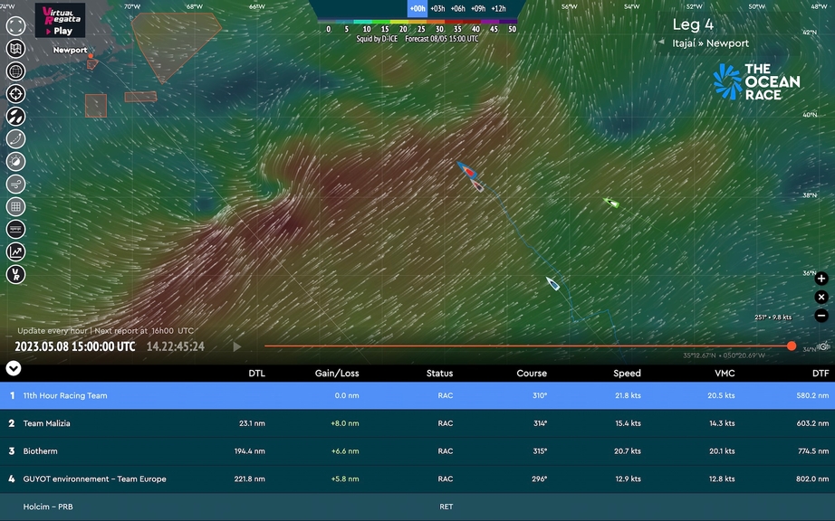
Task: Click the small logo beside timeline end
Action: tap(824, 346)
